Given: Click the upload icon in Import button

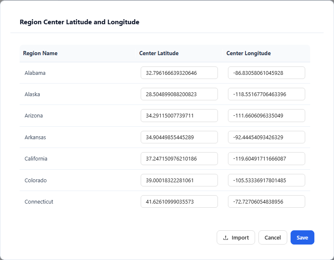Looking at the screenshot, I should tap(225, 237).
